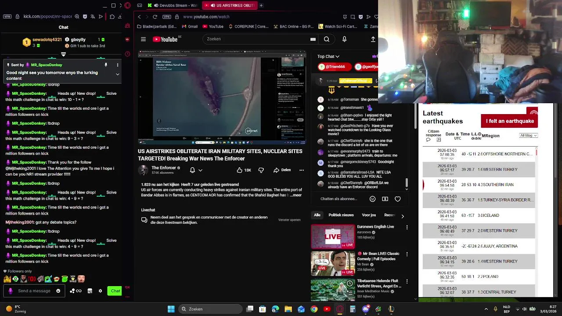
Task: Select the Alle filter chip
Action: [317, 215]
